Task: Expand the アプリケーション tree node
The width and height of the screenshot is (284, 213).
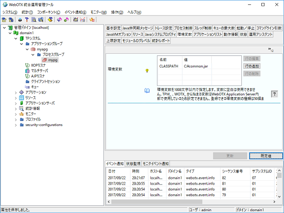Action: (x=16, y=92)
